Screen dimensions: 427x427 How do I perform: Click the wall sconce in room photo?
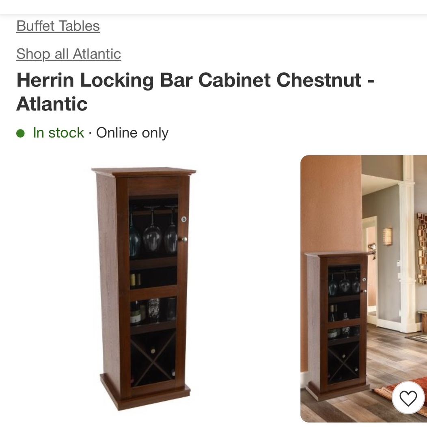point(388,236)
